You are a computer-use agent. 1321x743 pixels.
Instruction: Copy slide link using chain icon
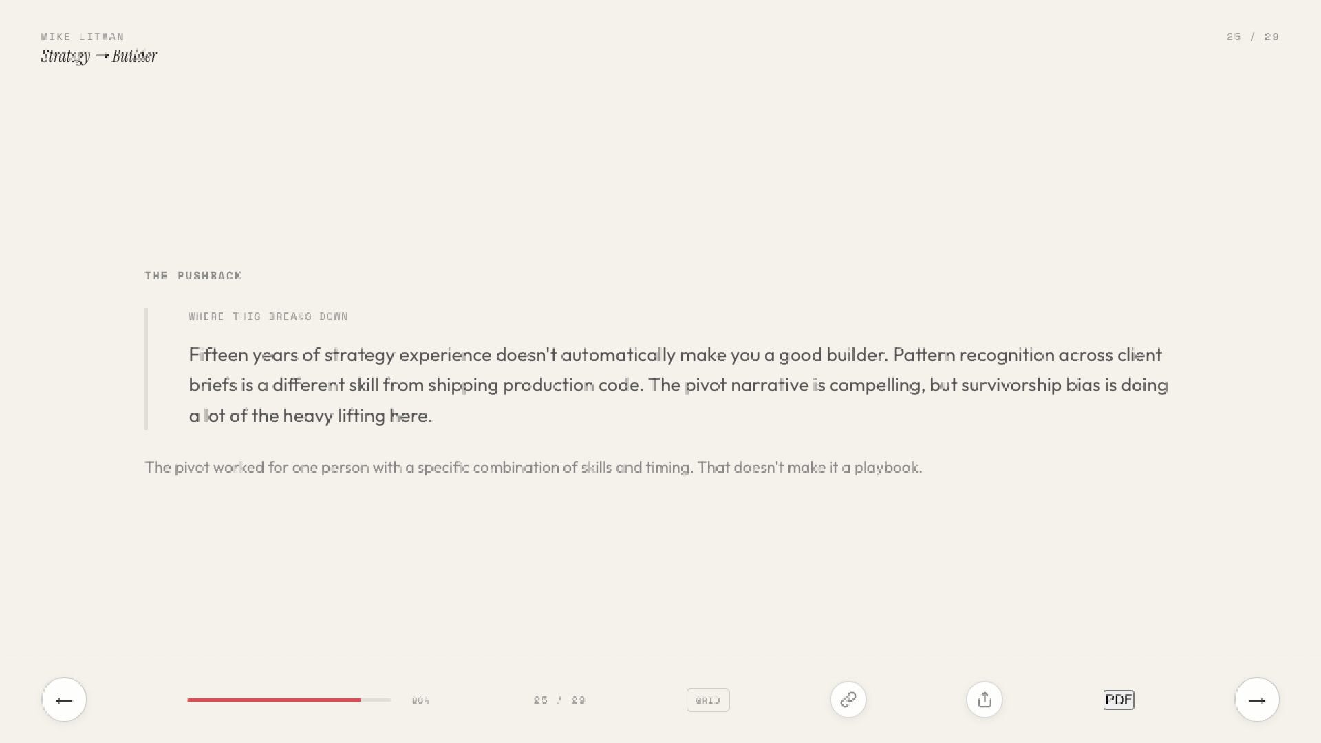pyautogui.click(x=848, y=700)
